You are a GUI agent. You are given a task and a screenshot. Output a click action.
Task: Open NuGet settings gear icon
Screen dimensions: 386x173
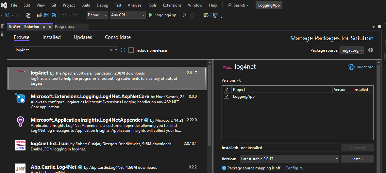coord(371,50)
